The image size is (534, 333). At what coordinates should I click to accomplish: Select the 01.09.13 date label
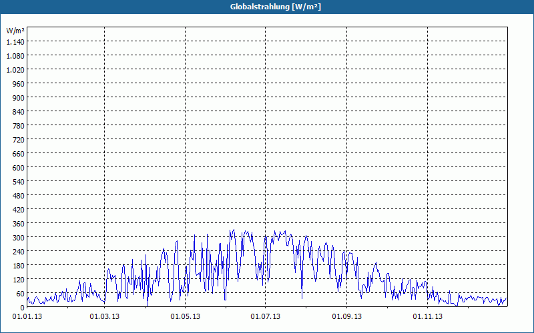coord(346,317)
